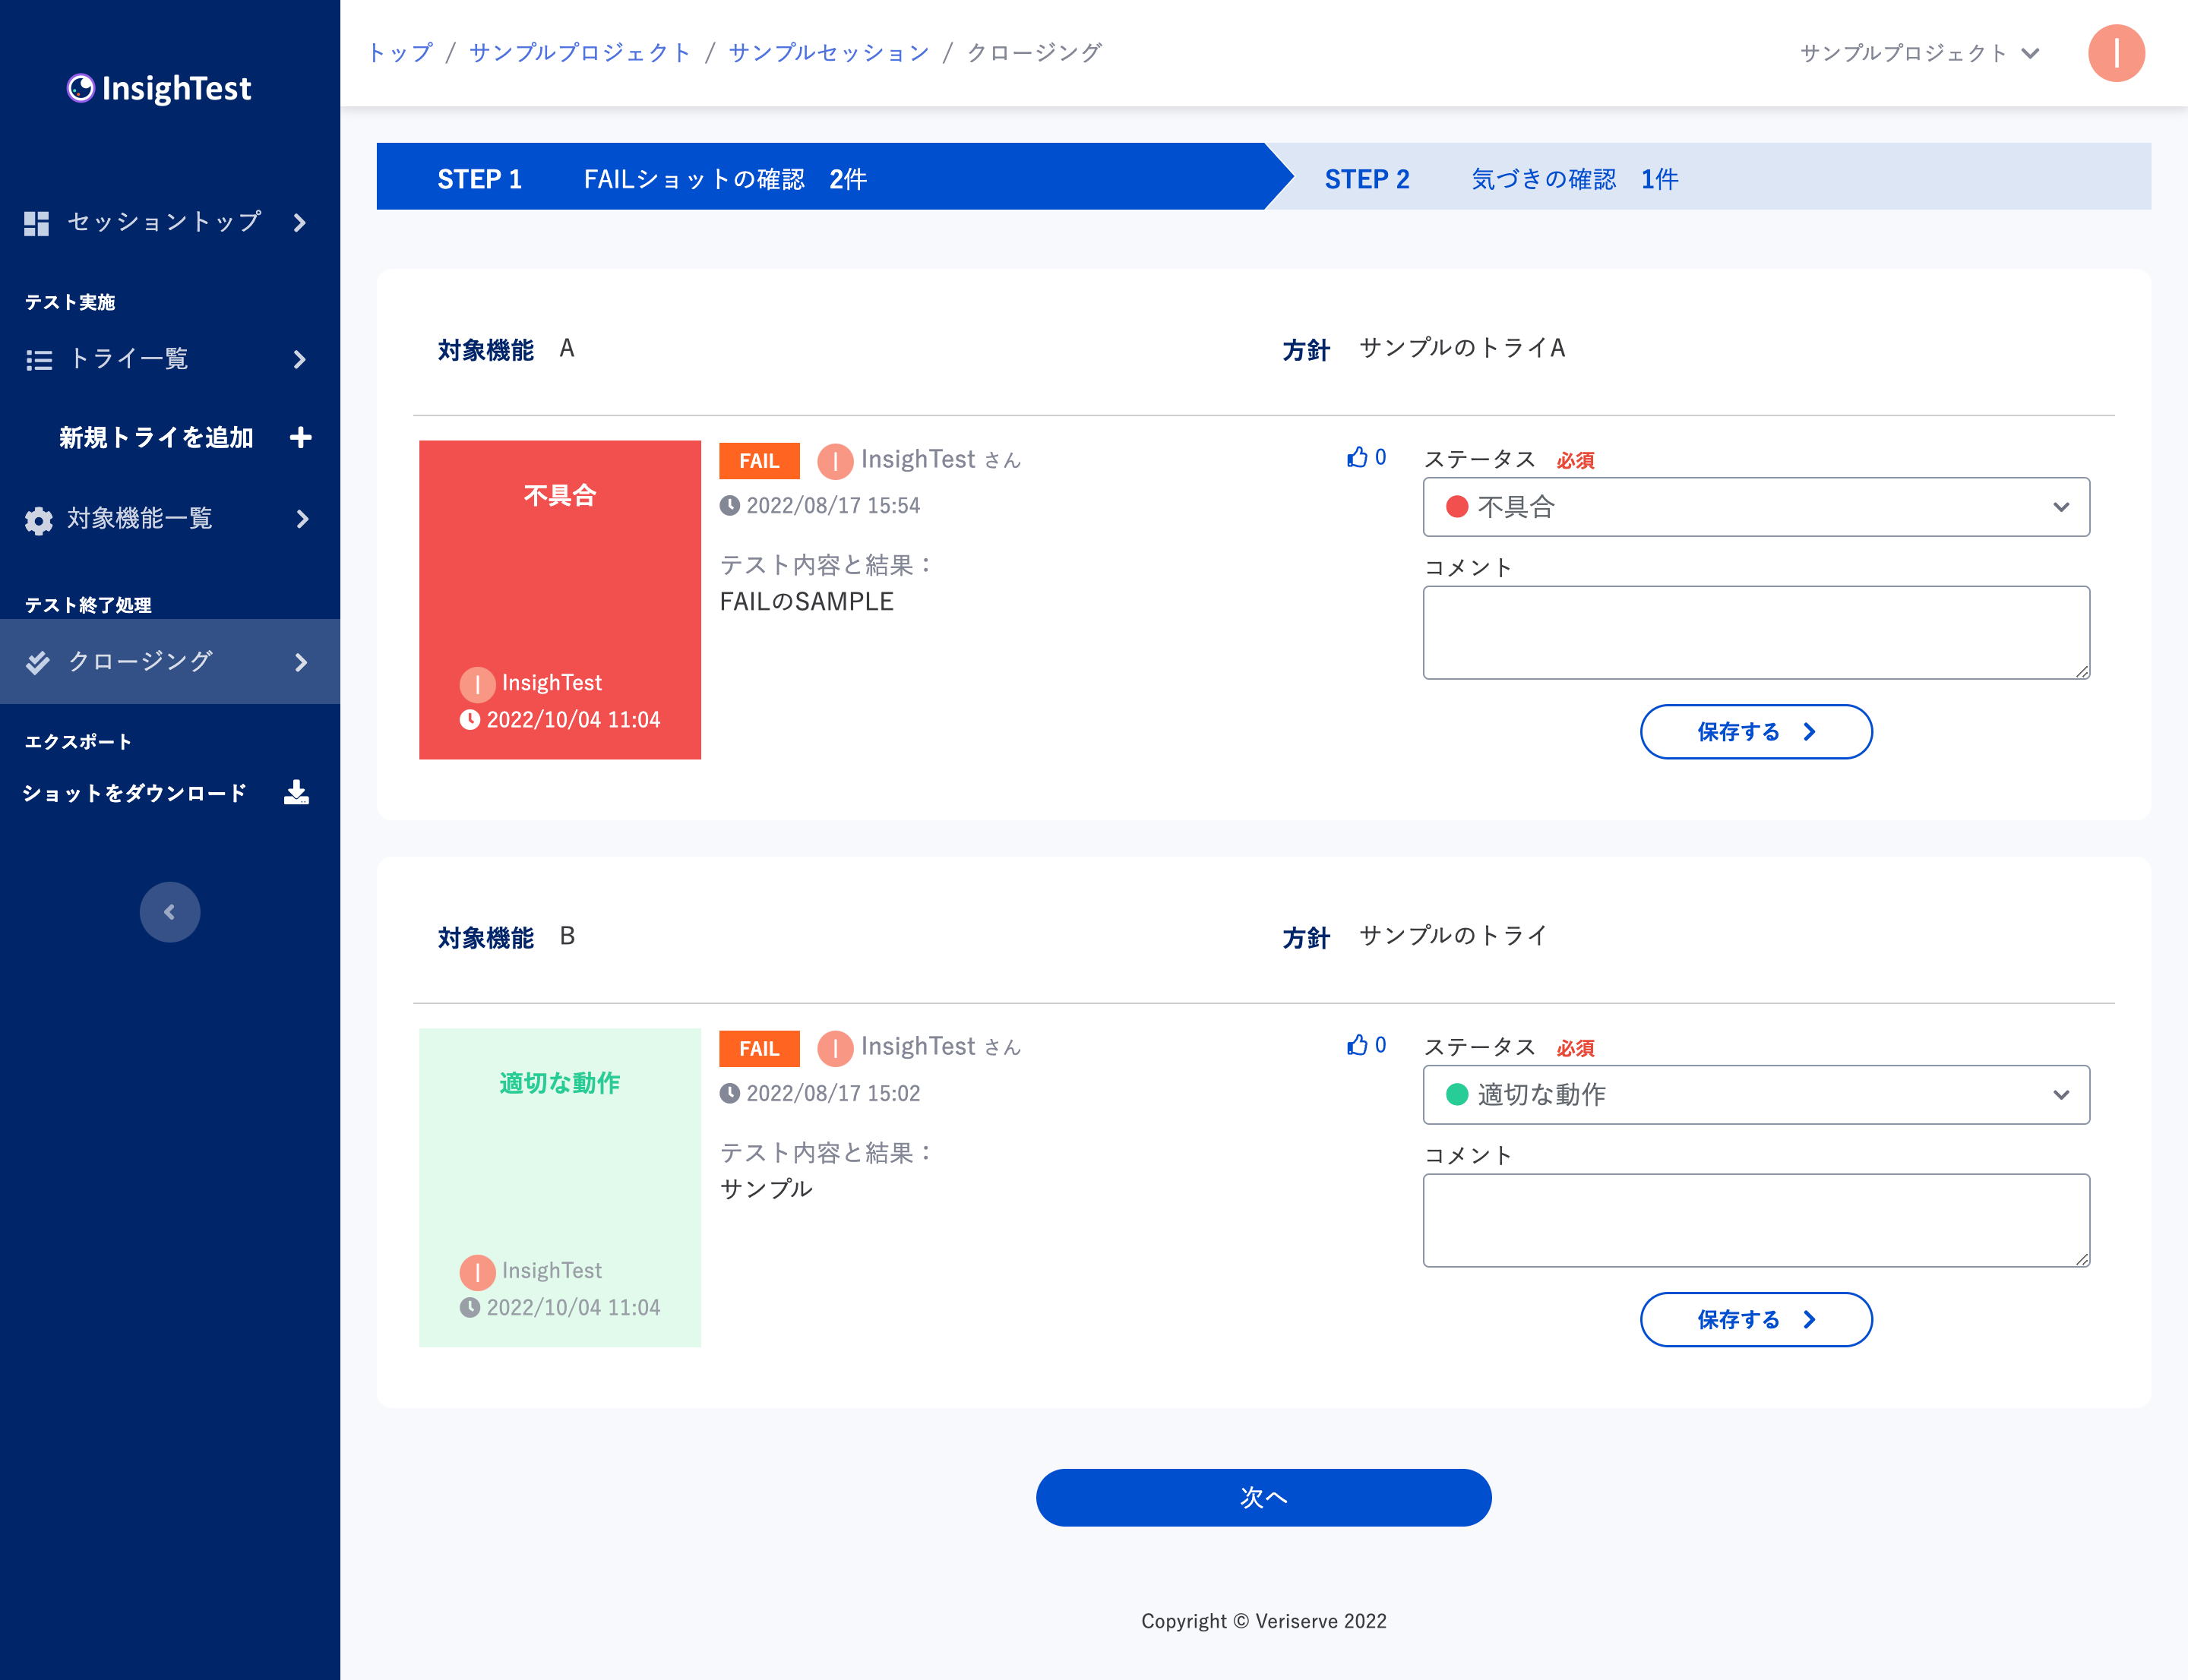The width and height of the screenshot is (2188, 1680).
Task: Collapse sidebar with round chevron button
Action: coord(169,911)
